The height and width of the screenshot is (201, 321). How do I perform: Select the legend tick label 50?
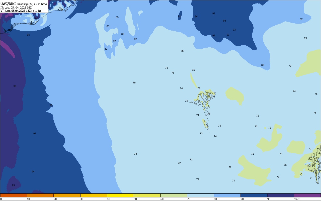click(135, 199)
